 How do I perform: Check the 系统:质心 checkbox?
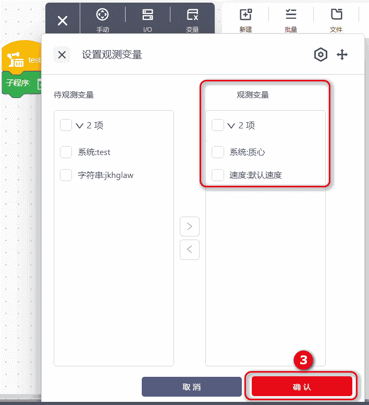(x=218, y=152)
